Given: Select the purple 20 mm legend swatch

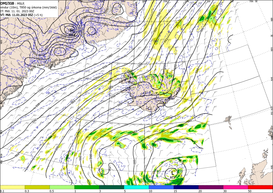Looking at the screenshot, I should pyautogui.click(x=211, y=187).
